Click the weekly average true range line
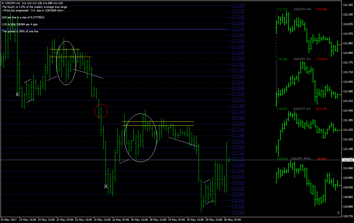Image resolution: width=354 pixels, height=223 pixels. 34,7
